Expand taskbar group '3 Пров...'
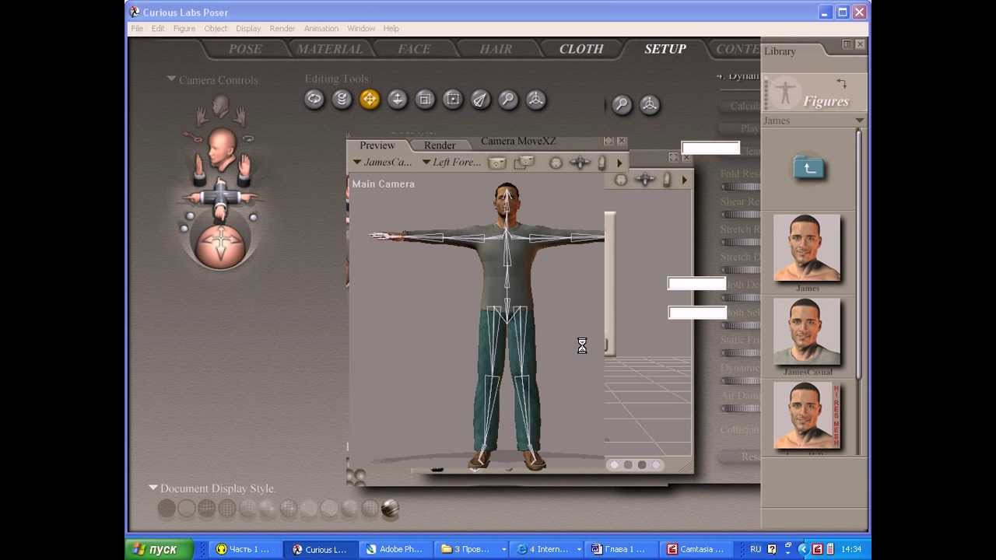996x560 pixels. tap(503, 549)
